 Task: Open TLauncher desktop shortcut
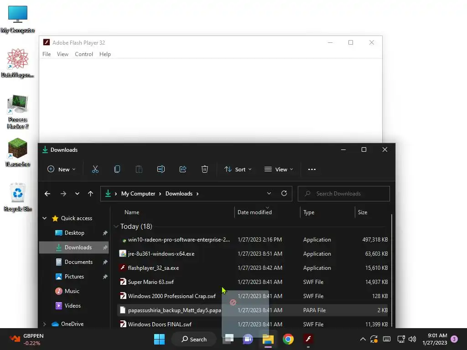point(18,152)
